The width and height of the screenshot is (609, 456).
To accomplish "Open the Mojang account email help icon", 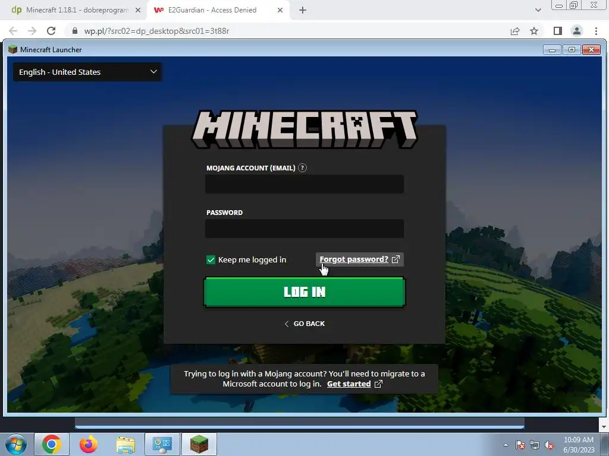I will coord(302,168).
